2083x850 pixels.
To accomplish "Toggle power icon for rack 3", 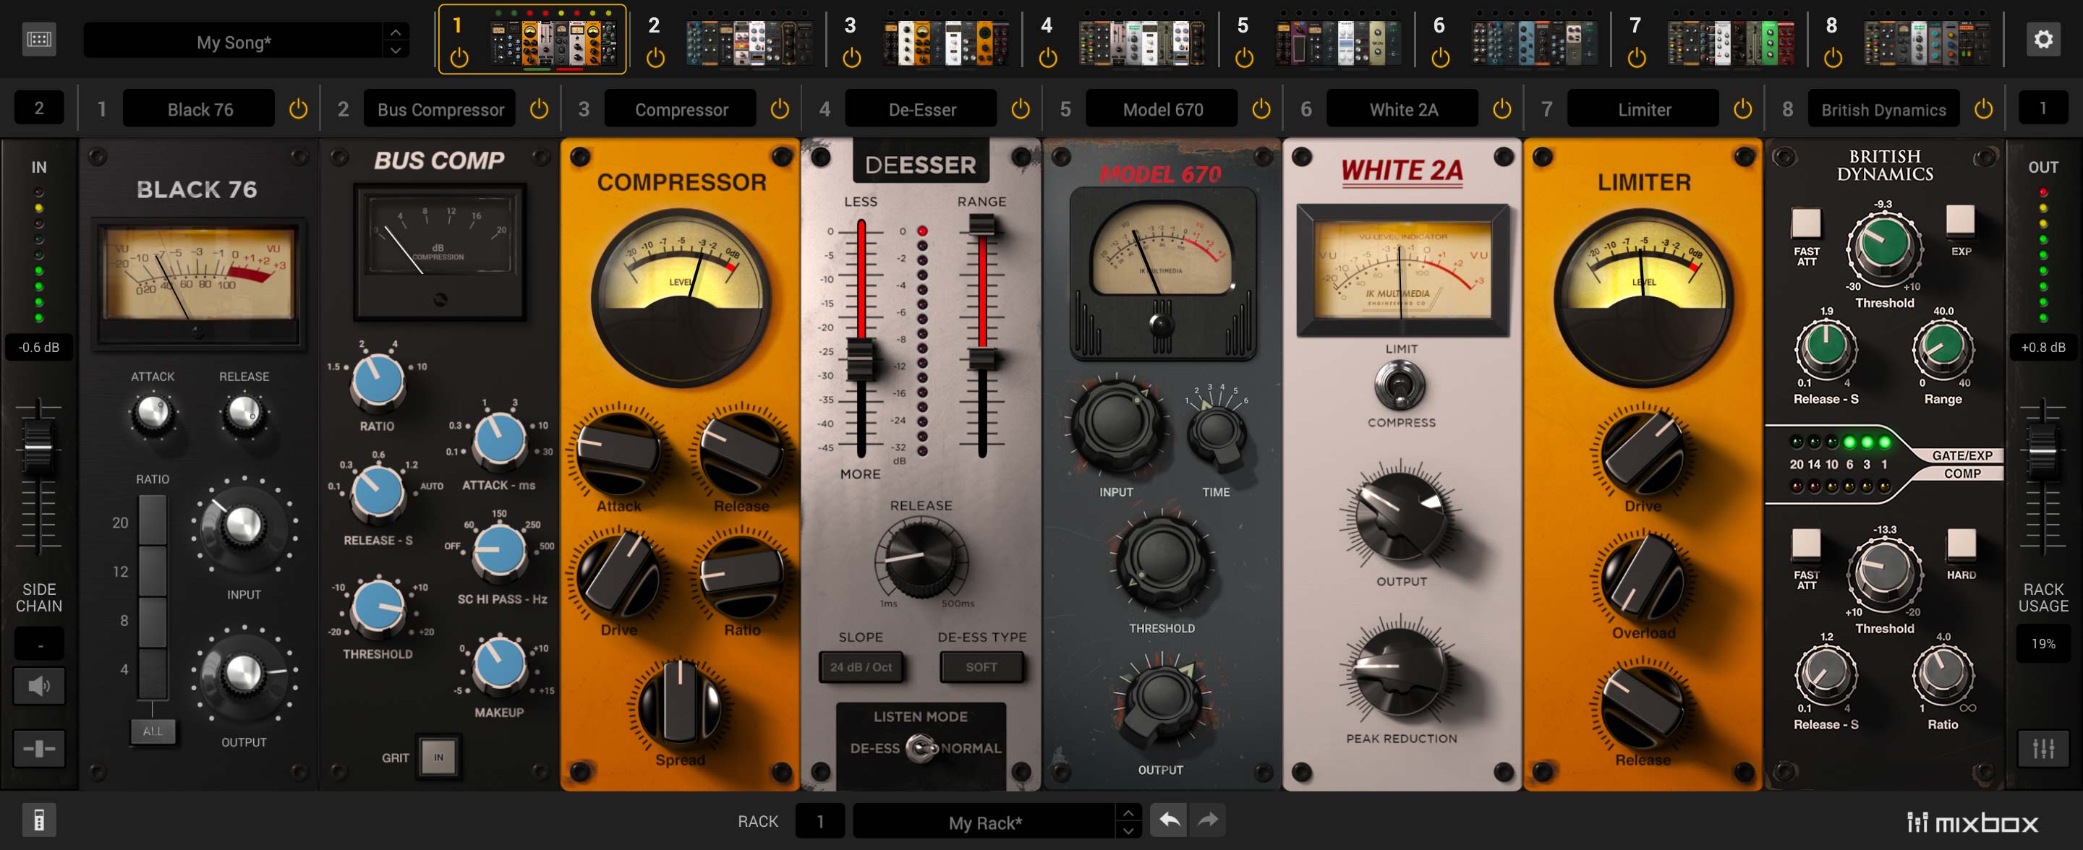I will (851, 57).
